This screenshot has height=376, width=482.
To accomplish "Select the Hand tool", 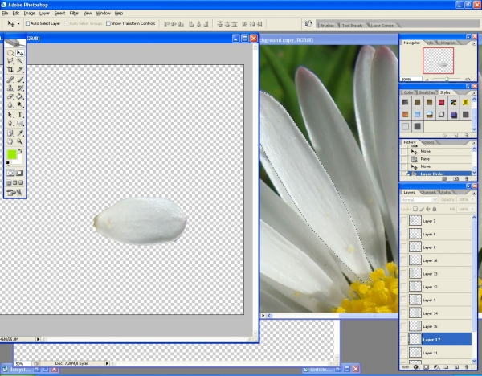I will pyautogui.click(x=10, y=141).
